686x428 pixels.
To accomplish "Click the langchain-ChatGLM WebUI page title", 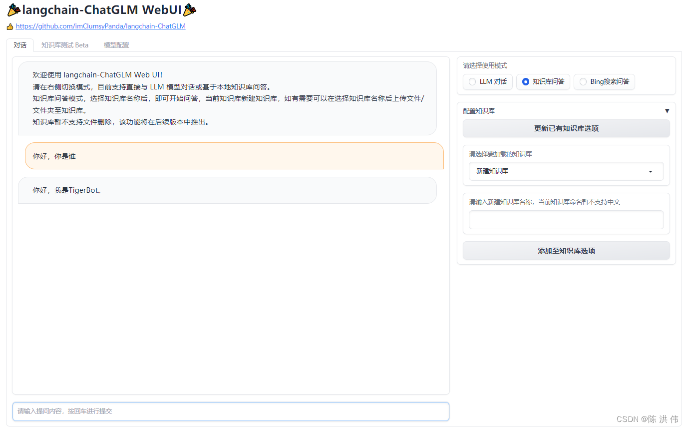I will (102, 9).
